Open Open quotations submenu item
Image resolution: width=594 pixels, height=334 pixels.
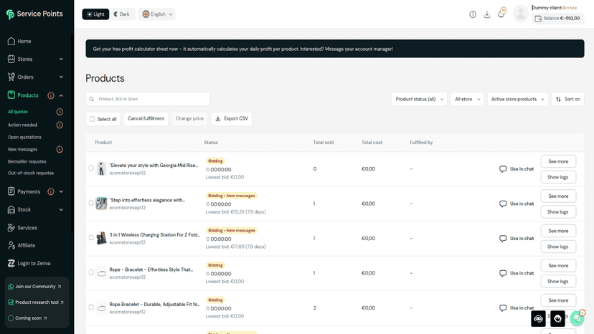tap(24, 137)
